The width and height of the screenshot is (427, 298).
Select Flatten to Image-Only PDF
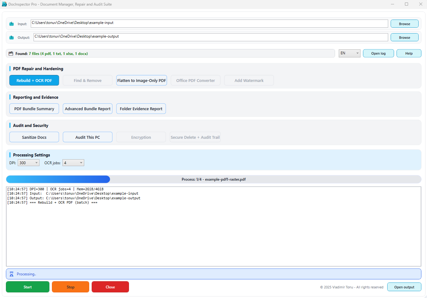click(x=141, y=80)
